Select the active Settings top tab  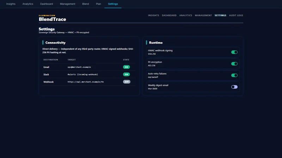pyautogui.click(x=113, y=4)
